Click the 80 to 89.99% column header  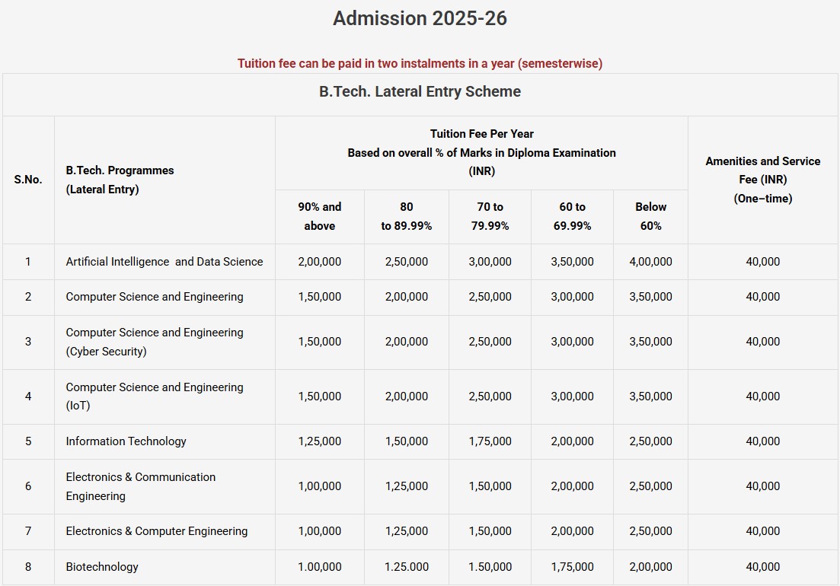point(406,216)
